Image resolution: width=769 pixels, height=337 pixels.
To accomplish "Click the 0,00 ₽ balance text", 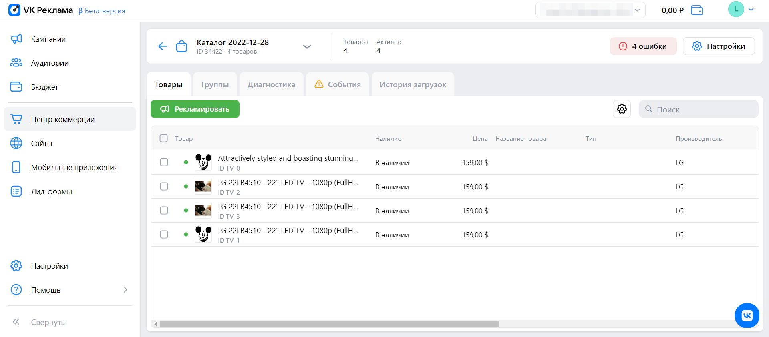I will 672,10.
